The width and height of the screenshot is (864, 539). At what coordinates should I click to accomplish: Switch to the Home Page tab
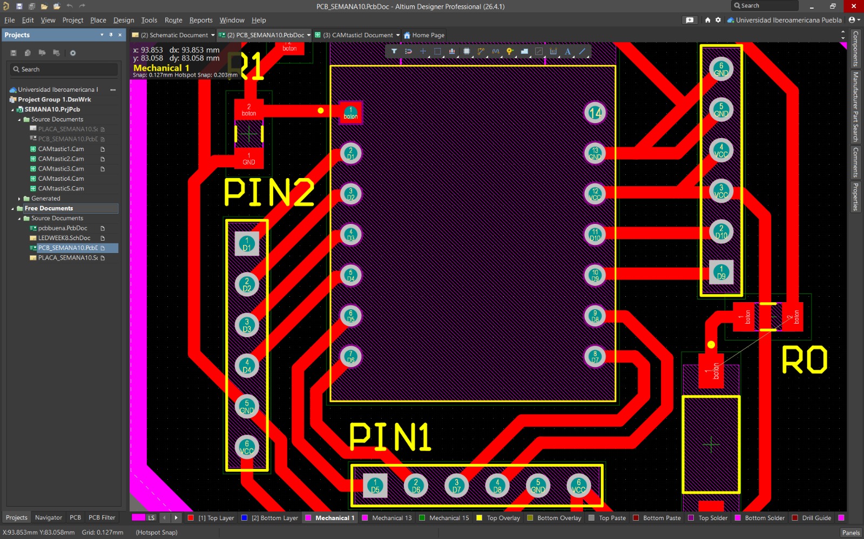pyautogui.click(x=424, y=35)
